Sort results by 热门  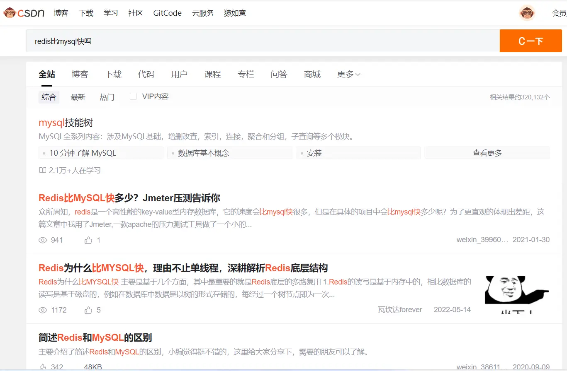coord(107,97)
